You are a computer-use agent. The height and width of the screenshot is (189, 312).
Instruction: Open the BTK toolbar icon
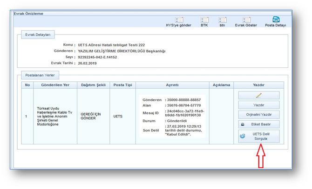[204, 20]
